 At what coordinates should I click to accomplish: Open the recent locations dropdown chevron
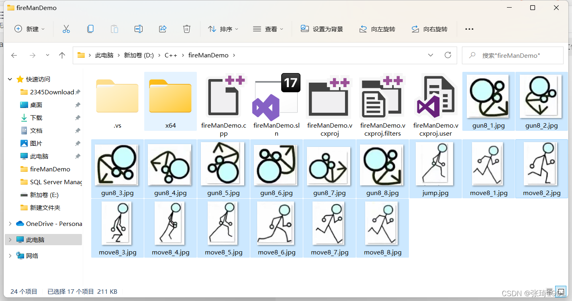47,55
